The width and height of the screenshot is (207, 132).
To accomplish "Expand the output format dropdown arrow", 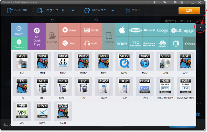I will (x=201, y=28).
